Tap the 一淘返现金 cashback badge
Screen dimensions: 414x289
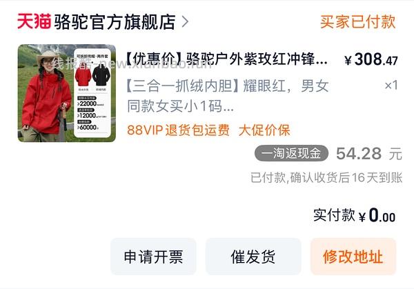click(291, 153)
